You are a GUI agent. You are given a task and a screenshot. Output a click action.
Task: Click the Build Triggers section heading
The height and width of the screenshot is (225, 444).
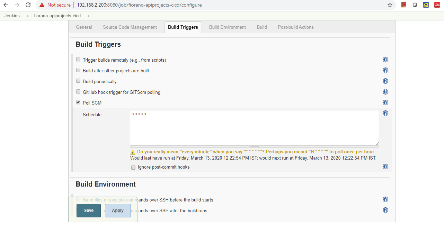98,44
